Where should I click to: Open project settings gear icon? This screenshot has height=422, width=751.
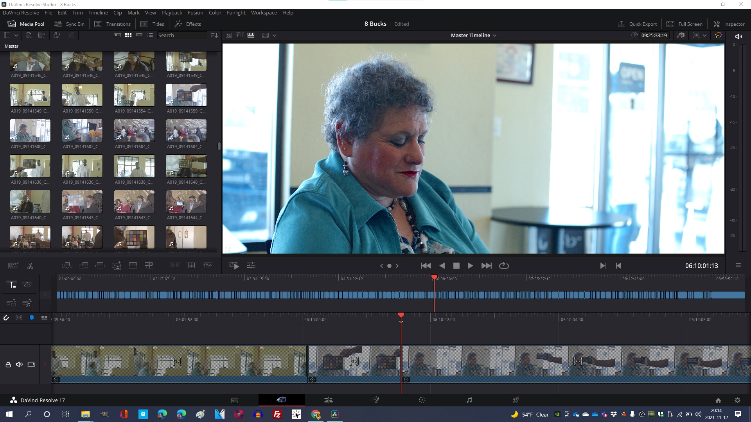(x=737, y=400)
